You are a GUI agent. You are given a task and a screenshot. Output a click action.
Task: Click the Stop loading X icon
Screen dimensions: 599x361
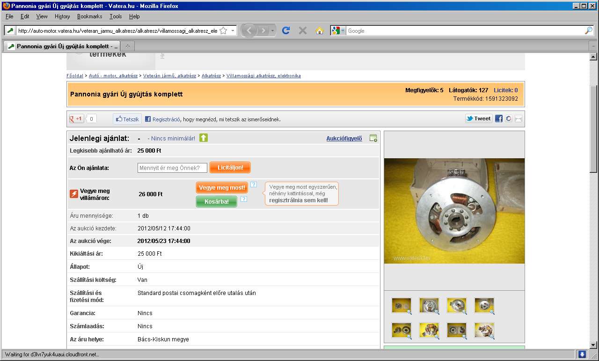pos(303,30)
